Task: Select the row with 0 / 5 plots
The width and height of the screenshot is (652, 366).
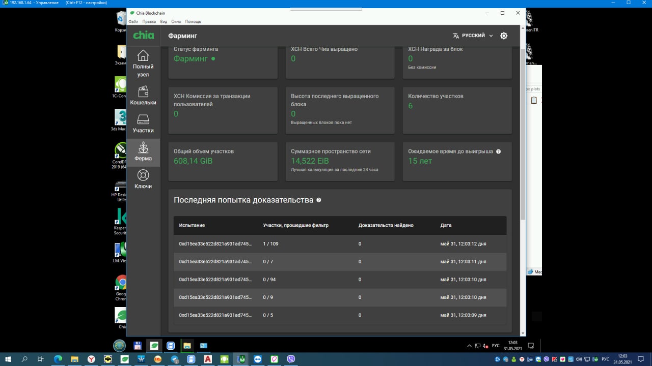Action: pyautogui.click(x=340, y=315)
